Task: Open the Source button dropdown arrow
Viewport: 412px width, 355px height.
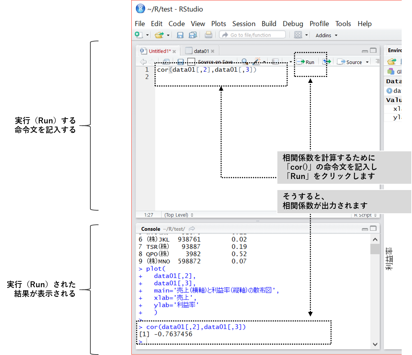Action: [367, 62]
